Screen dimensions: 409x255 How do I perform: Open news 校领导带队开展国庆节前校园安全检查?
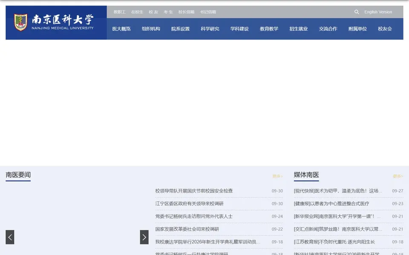coord(194,191)
